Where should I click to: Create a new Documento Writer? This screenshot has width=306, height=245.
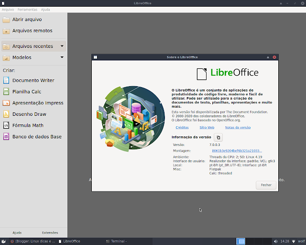tap(33, 80)
